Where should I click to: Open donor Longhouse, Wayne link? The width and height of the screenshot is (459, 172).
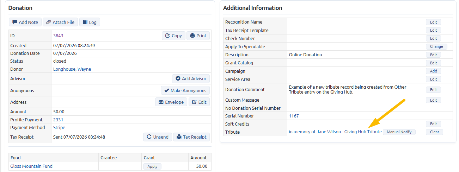(x=72, y=69)
